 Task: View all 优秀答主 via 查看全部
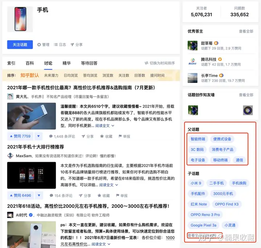(x=246, y=31)
